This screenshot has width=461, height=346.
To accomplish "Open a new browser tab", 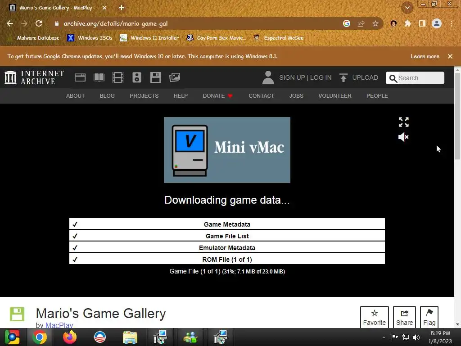I will point(122,8).
